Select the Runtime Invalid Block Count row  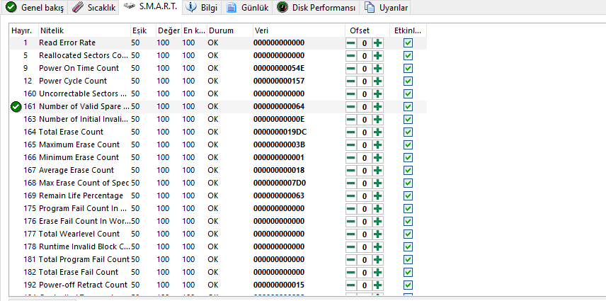(218, 247)
